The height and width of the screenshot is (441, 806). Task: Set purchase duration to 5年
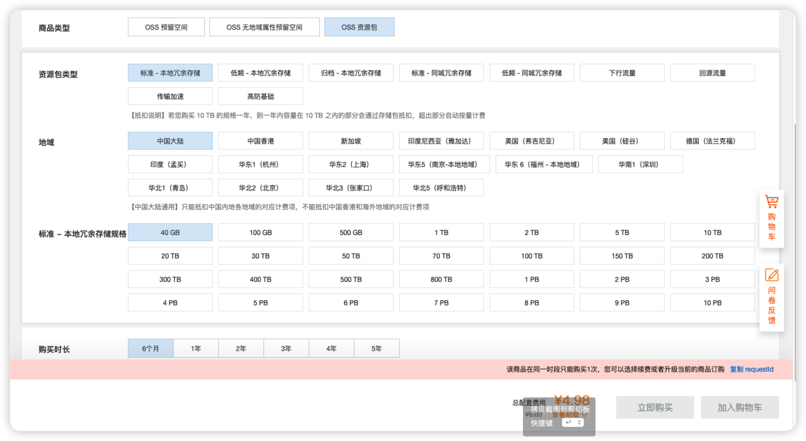(377, 348)
